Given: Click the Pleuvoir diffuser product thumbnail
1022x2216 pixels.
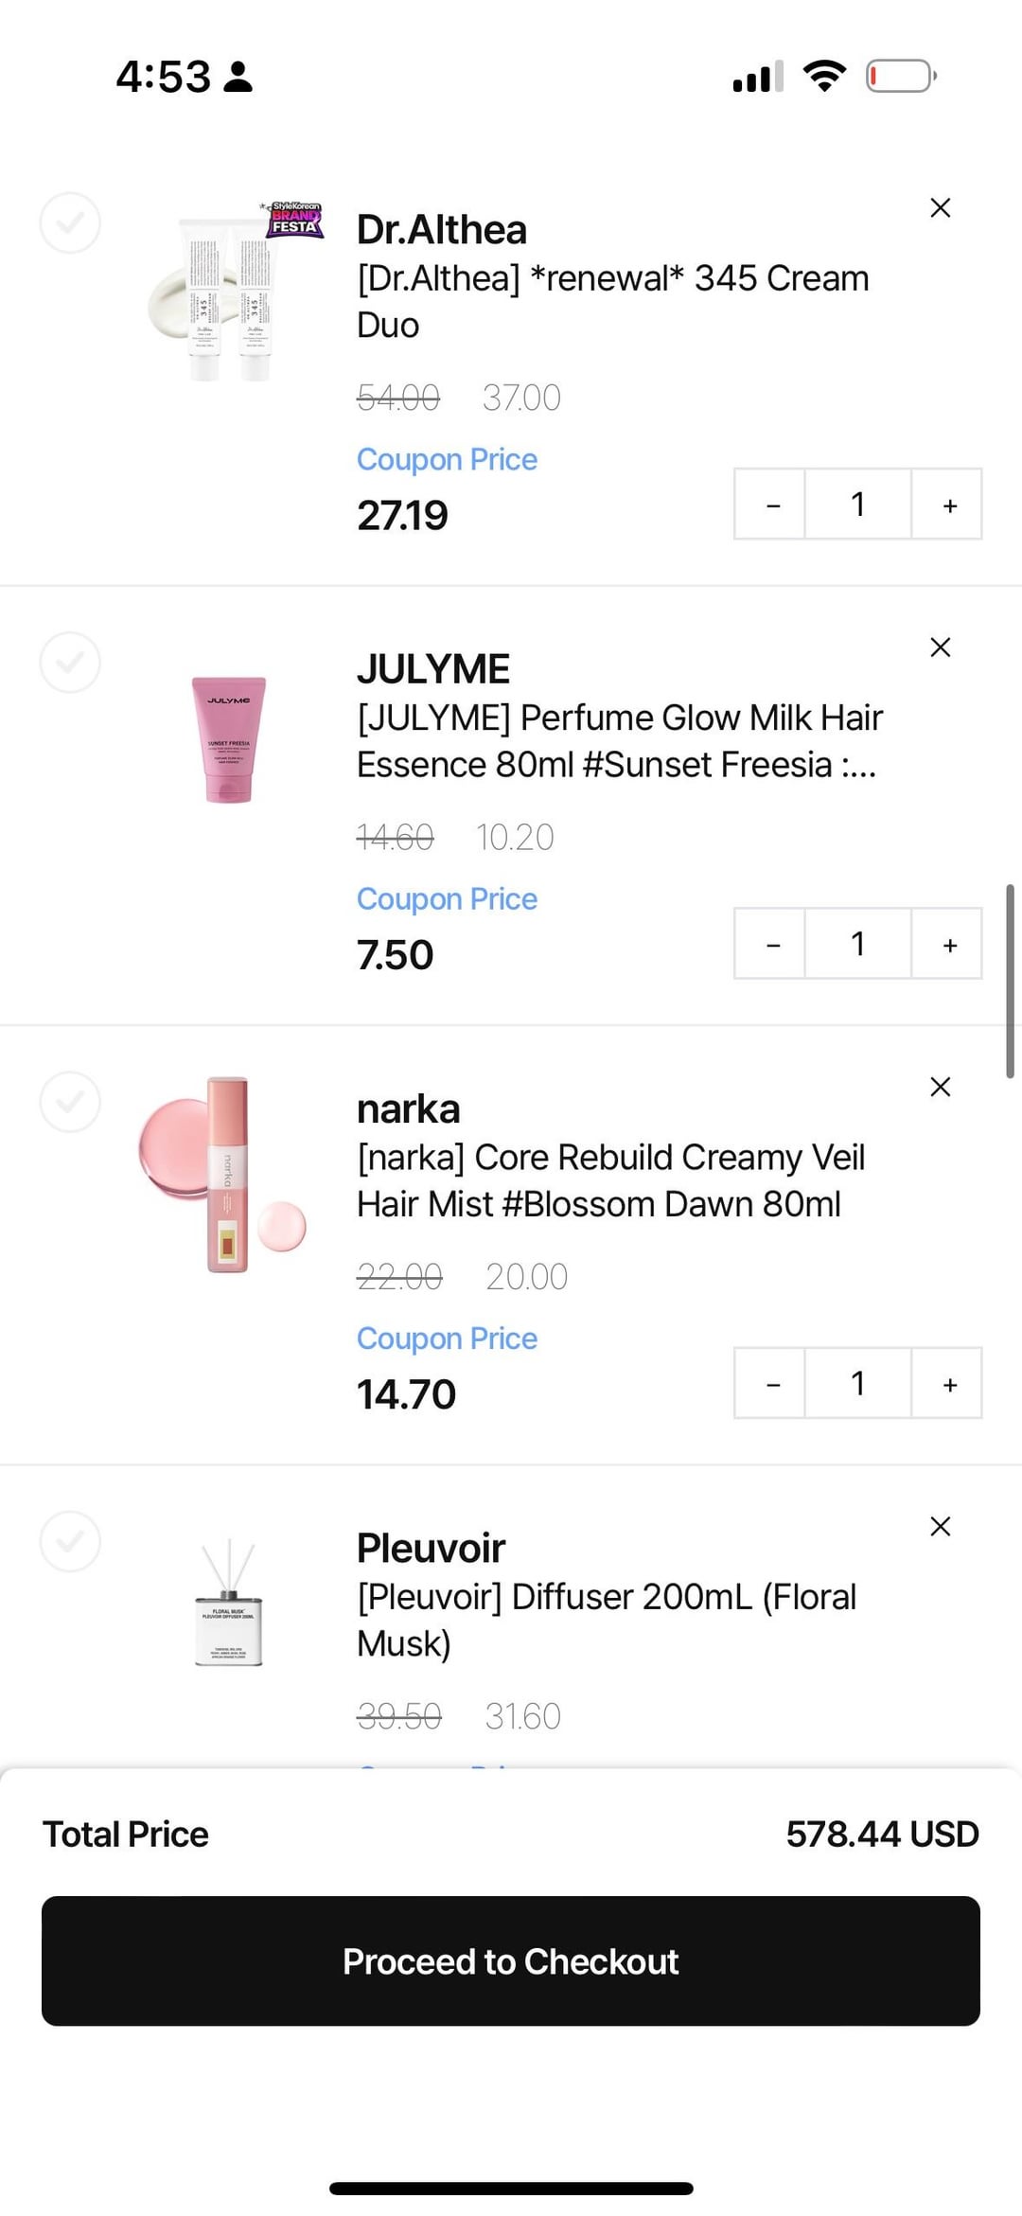Looking at the screenshot, I should point(229,1604).
